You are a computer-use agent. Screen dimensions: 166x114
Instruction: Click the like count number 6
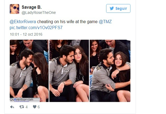click(x=39, y=107)
